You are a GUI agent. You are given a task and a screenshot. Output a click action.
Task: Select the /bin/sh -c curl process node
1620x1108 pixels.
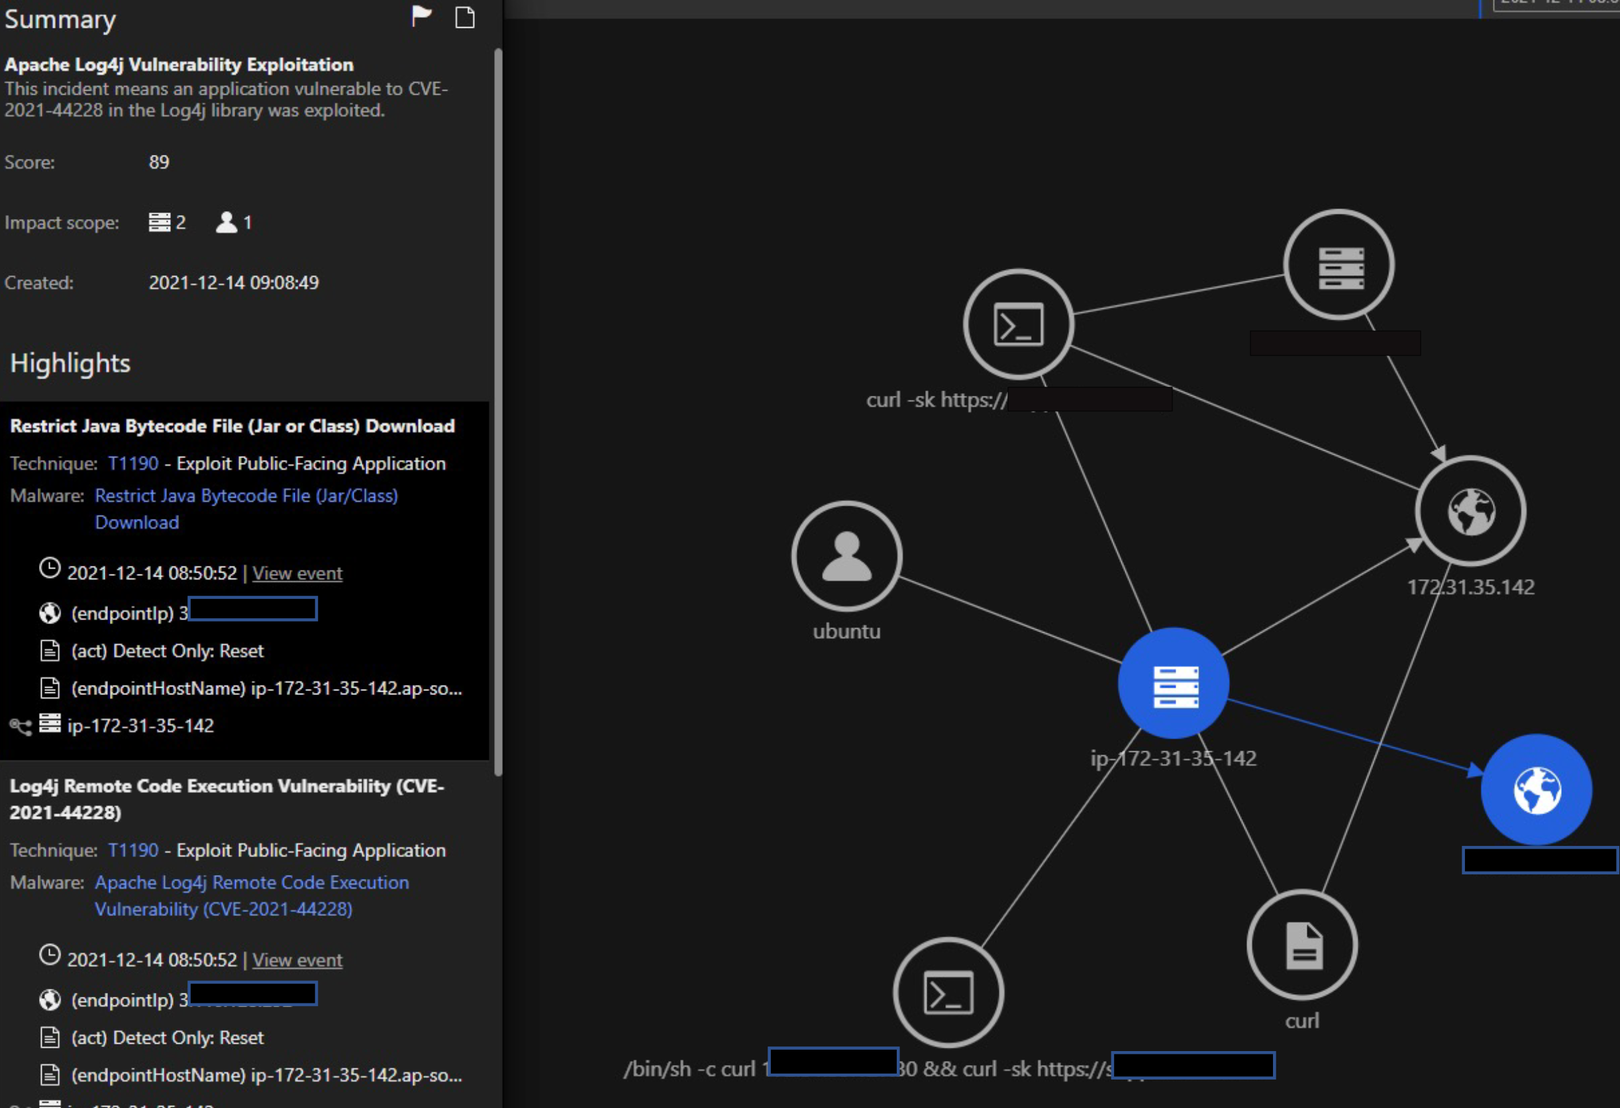948,993
